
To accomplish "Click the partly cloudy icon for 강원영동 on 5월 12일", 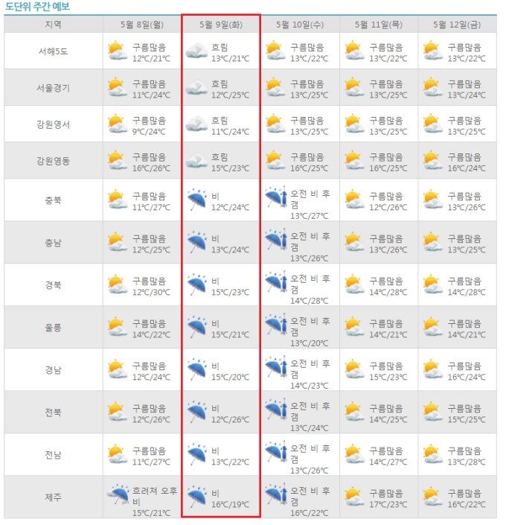I will [433, 160].
